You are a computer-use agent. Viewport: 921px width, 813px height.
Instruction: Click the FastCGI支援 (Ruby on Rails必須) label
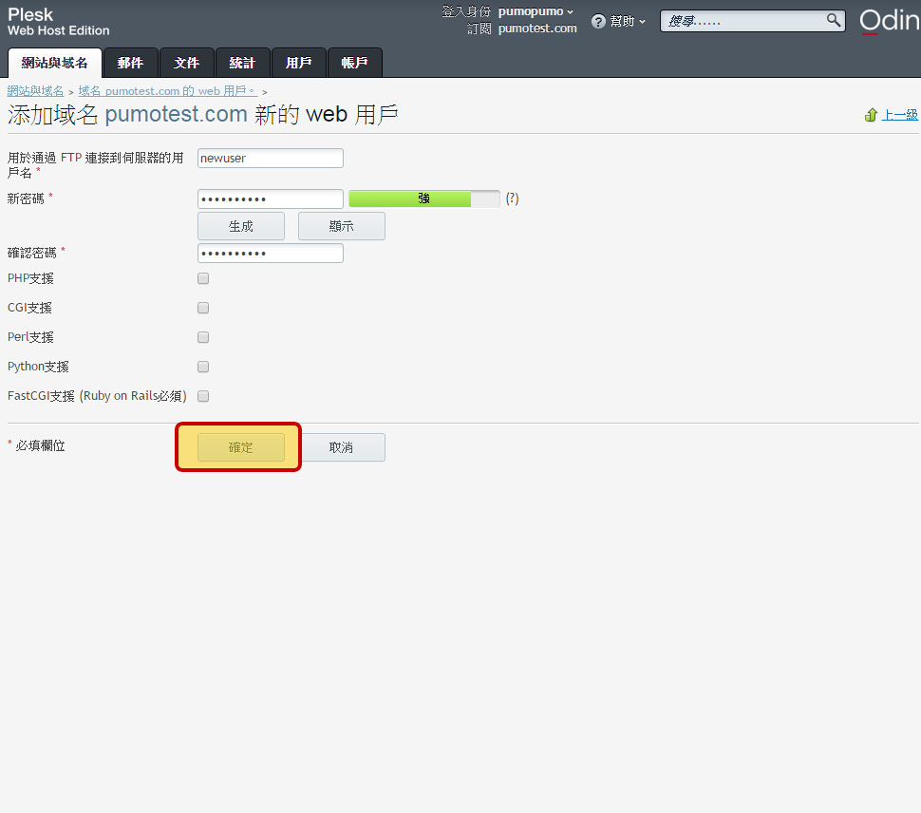coord(97,396)
